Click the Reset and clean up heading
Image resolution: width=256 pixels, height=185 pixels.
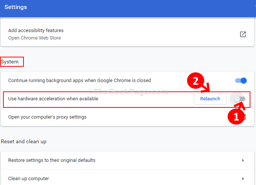coord(24,141)
